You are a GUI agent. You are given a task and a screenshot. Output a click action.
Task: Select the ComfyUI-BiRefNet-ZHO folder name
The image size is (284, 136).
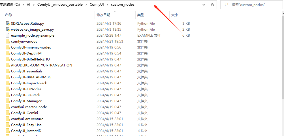coord(30,59)
